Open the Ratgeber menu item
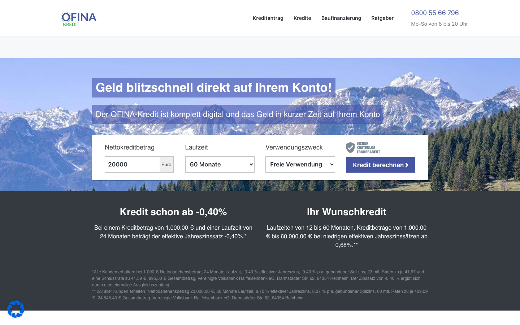520x325 pixels. [x=382, y=18]
